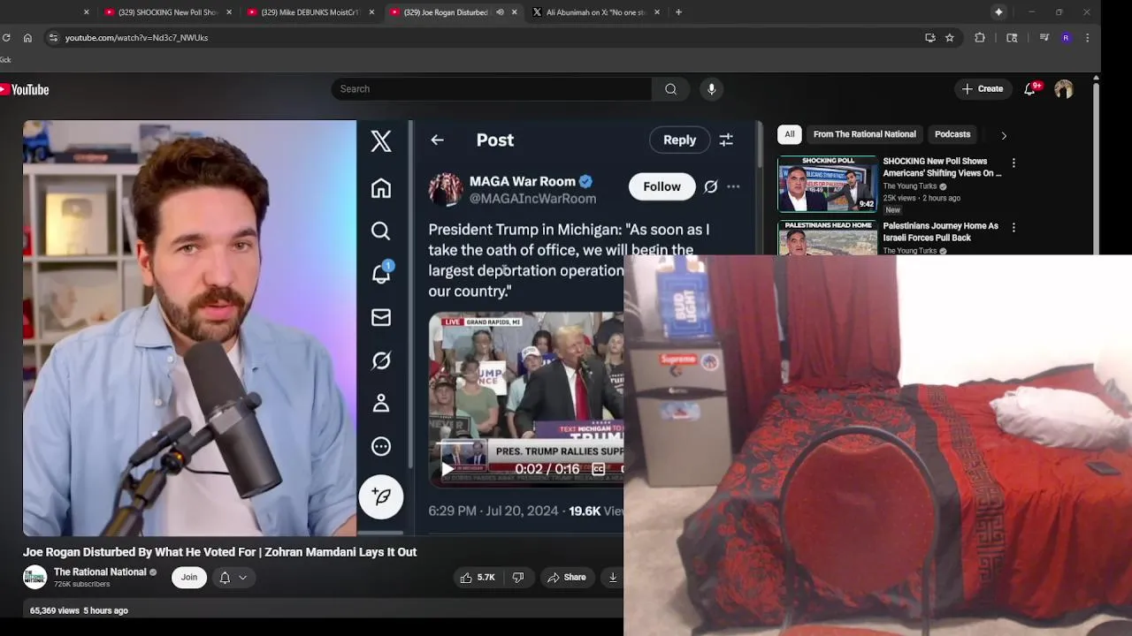The width and height of the screenshot is (1132, 636).
Task: Click The Rational National channel avatar
Action: coord(34,578)
